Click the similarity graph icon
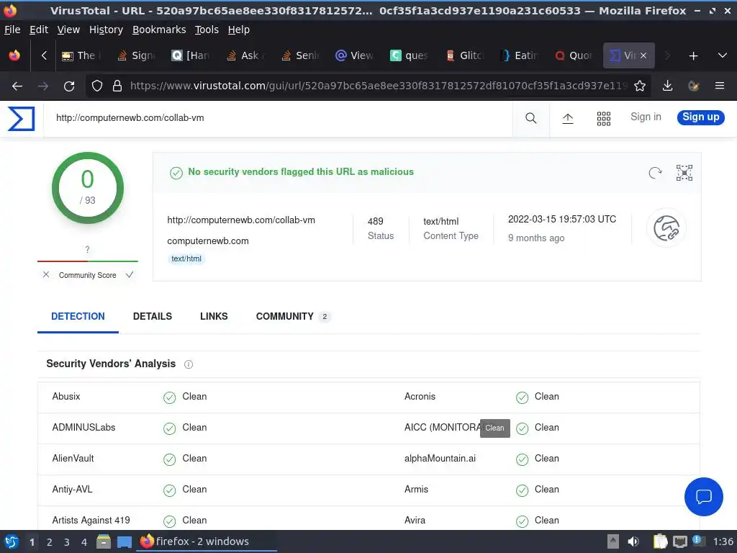The width and height of the screenshot is (737, 553). [684, 173]
